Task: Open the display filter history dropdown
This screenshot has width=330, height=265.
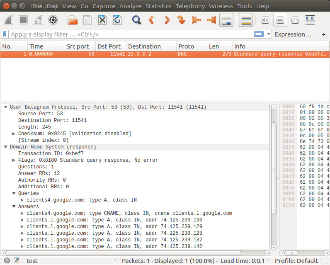Action: pyautogui.click(x=269, y=34)
